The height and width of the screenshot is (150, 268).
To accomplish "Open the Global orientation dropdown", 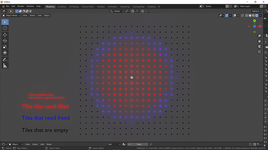I will pos(117,11).
